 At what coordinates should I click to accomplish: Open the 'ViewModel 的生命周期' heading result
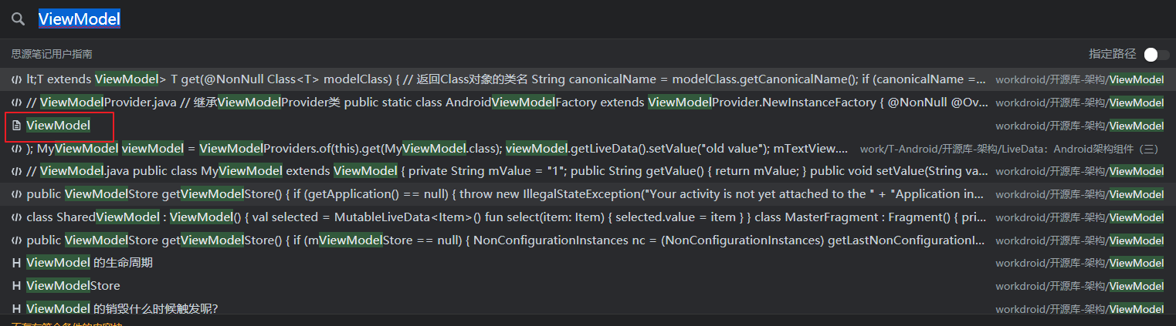tap(90, 264)
